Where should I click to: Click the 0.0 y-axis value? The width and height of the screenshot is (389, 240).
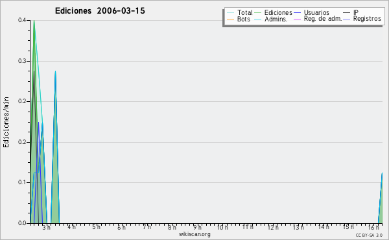tap(22, 223)
